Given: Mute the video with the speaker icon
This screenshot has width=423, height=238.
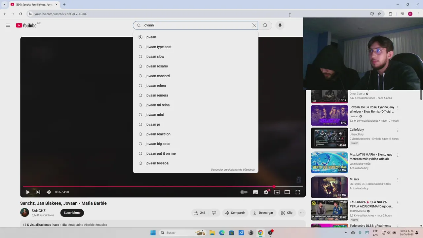Looking at the screenshot, I should pyautogui.click(x=49, y=192).
